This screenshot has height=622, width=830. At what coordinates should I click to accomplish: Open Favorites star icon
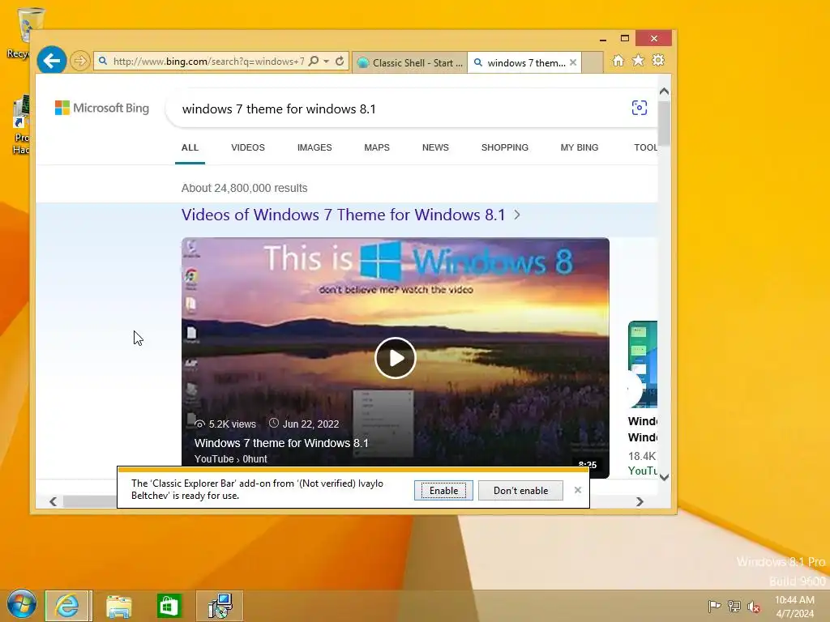tap(639, 61)
